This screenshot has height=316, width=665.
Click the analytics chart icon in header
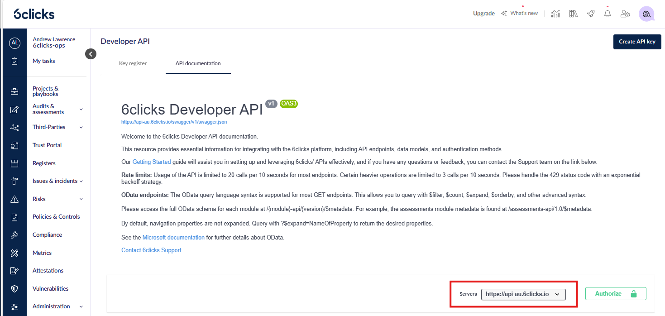[555, 14]
